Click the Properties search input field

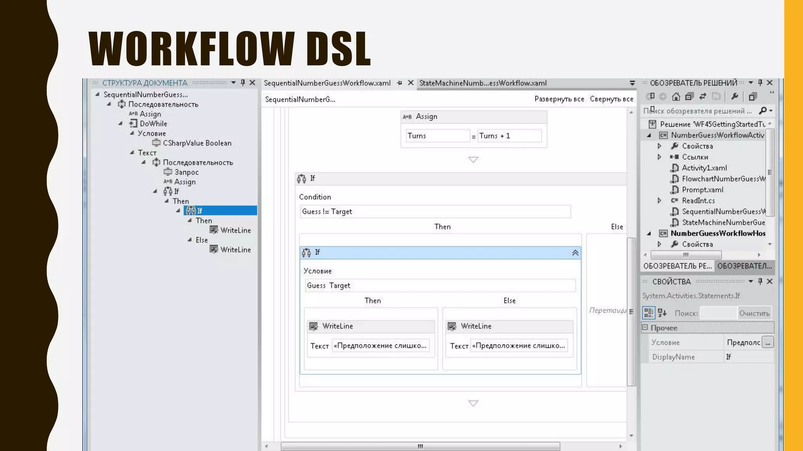click(x=718, y=313)
